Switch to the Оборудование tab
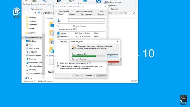This screenshot has height=107, width=190. click(86, 14)
